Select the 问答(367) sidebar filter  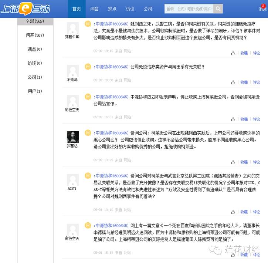click(x=35, y=35)
